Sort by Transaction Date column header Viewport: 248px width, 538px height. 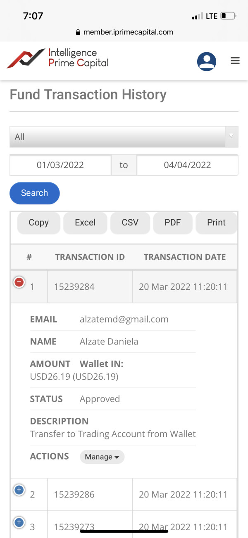coord(184,257)
